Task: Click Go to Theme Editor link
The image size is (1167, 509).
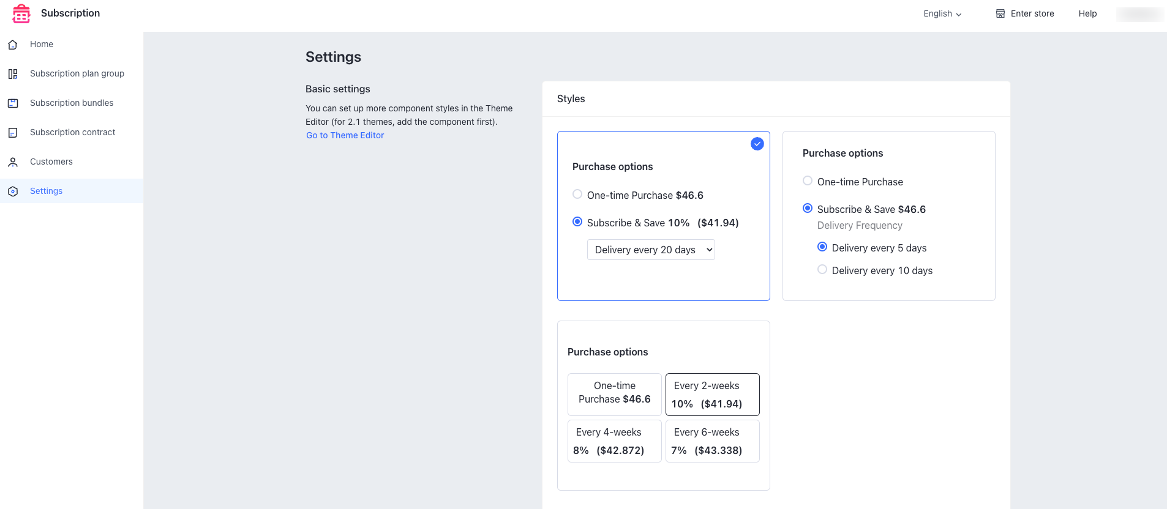Action: (345, 135)
